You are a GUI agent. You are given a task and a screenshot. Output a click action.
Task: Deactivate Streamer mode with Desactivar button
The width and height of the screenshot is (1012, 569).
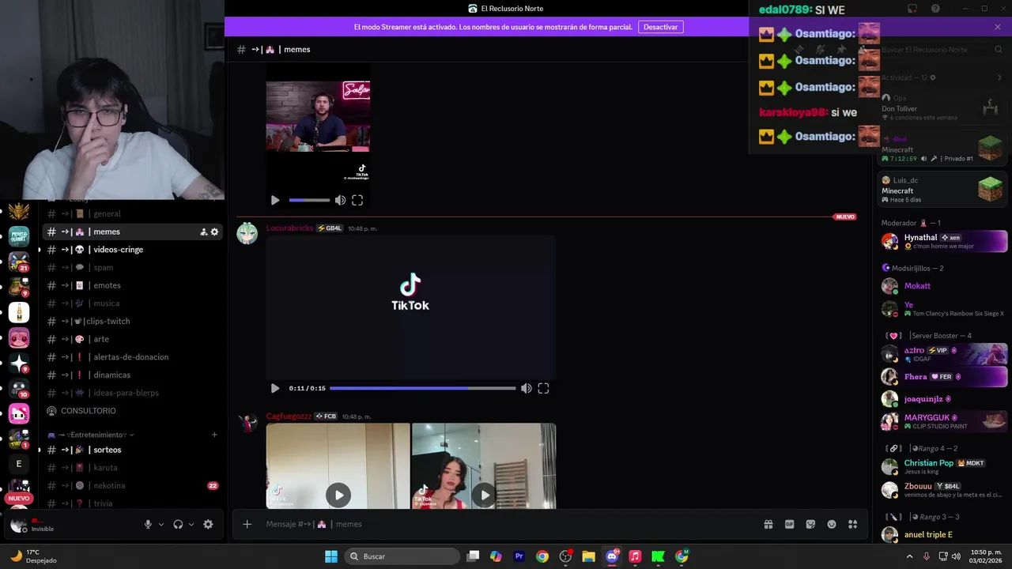[x=660, y=27]
